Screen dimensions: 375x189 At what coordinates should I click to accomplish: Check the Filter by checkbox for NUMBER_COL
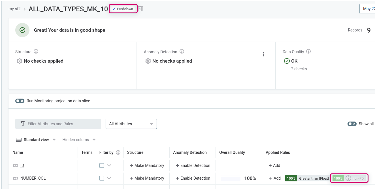102,178
